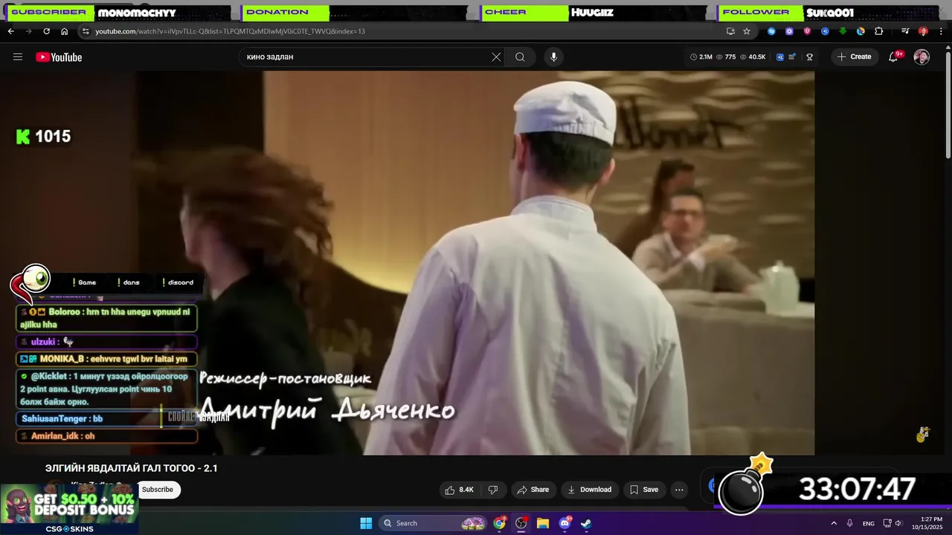
Task: Clear the search text with the X icon
Action: coord(496,57)
